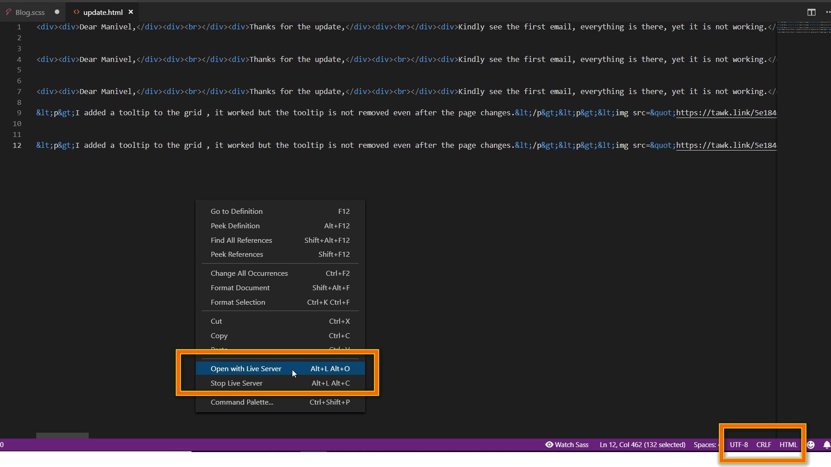Open the more actions ellipsis menu
The height and width of the screenshot is (467, 831).
827,12
